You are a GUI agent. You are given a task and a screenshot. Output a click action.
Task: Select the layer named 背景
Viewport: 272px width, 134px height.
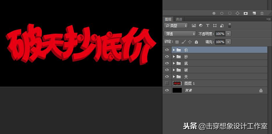[189, 90]
